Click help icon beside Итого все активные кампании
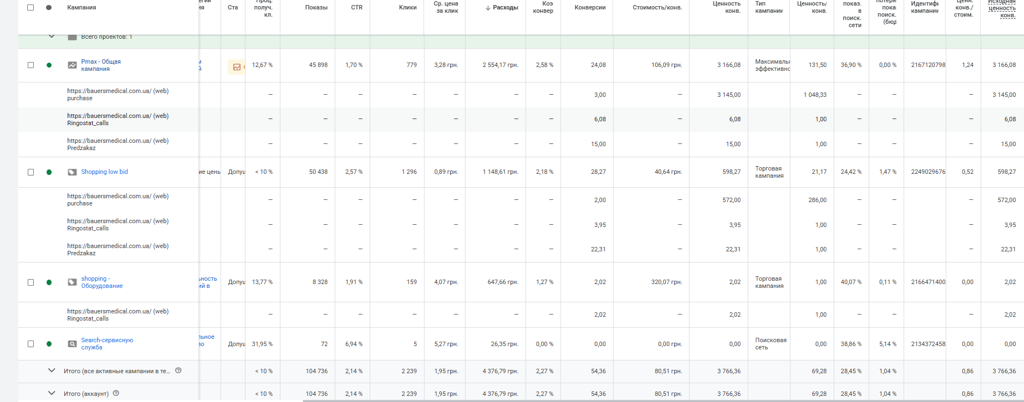 179,370
